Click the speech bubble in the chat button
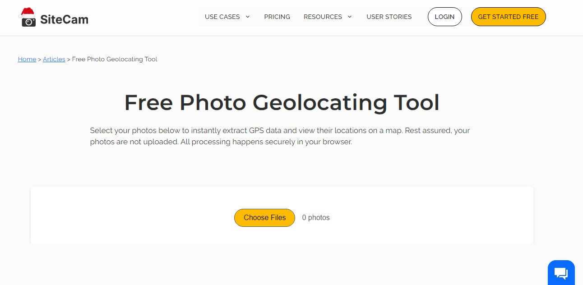This screenshot has height=285, width=583. (561, 272)
